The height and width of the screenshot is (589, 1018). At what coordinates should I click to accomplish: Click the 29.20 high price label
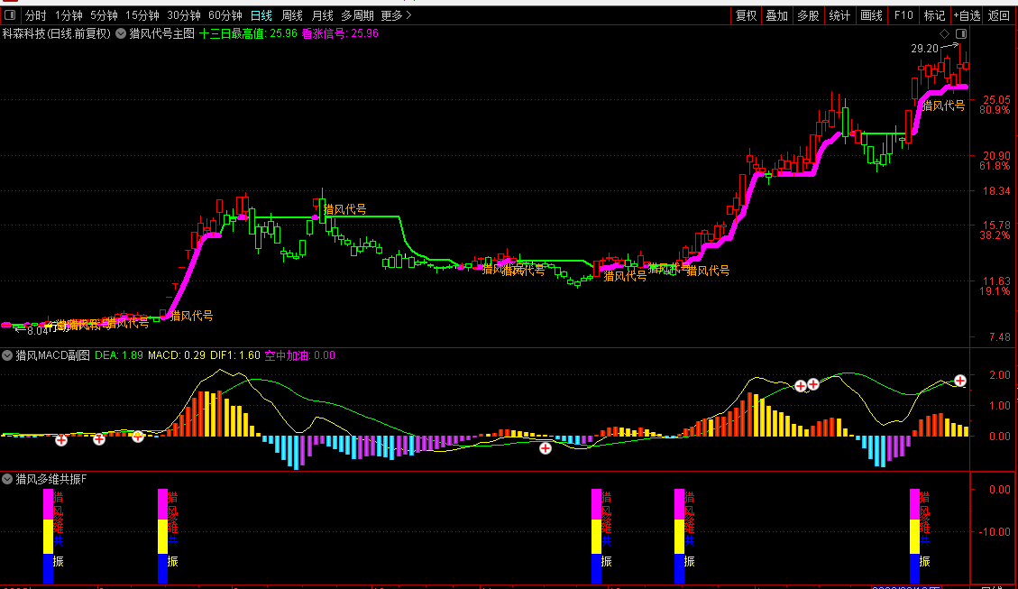(924, 49)
